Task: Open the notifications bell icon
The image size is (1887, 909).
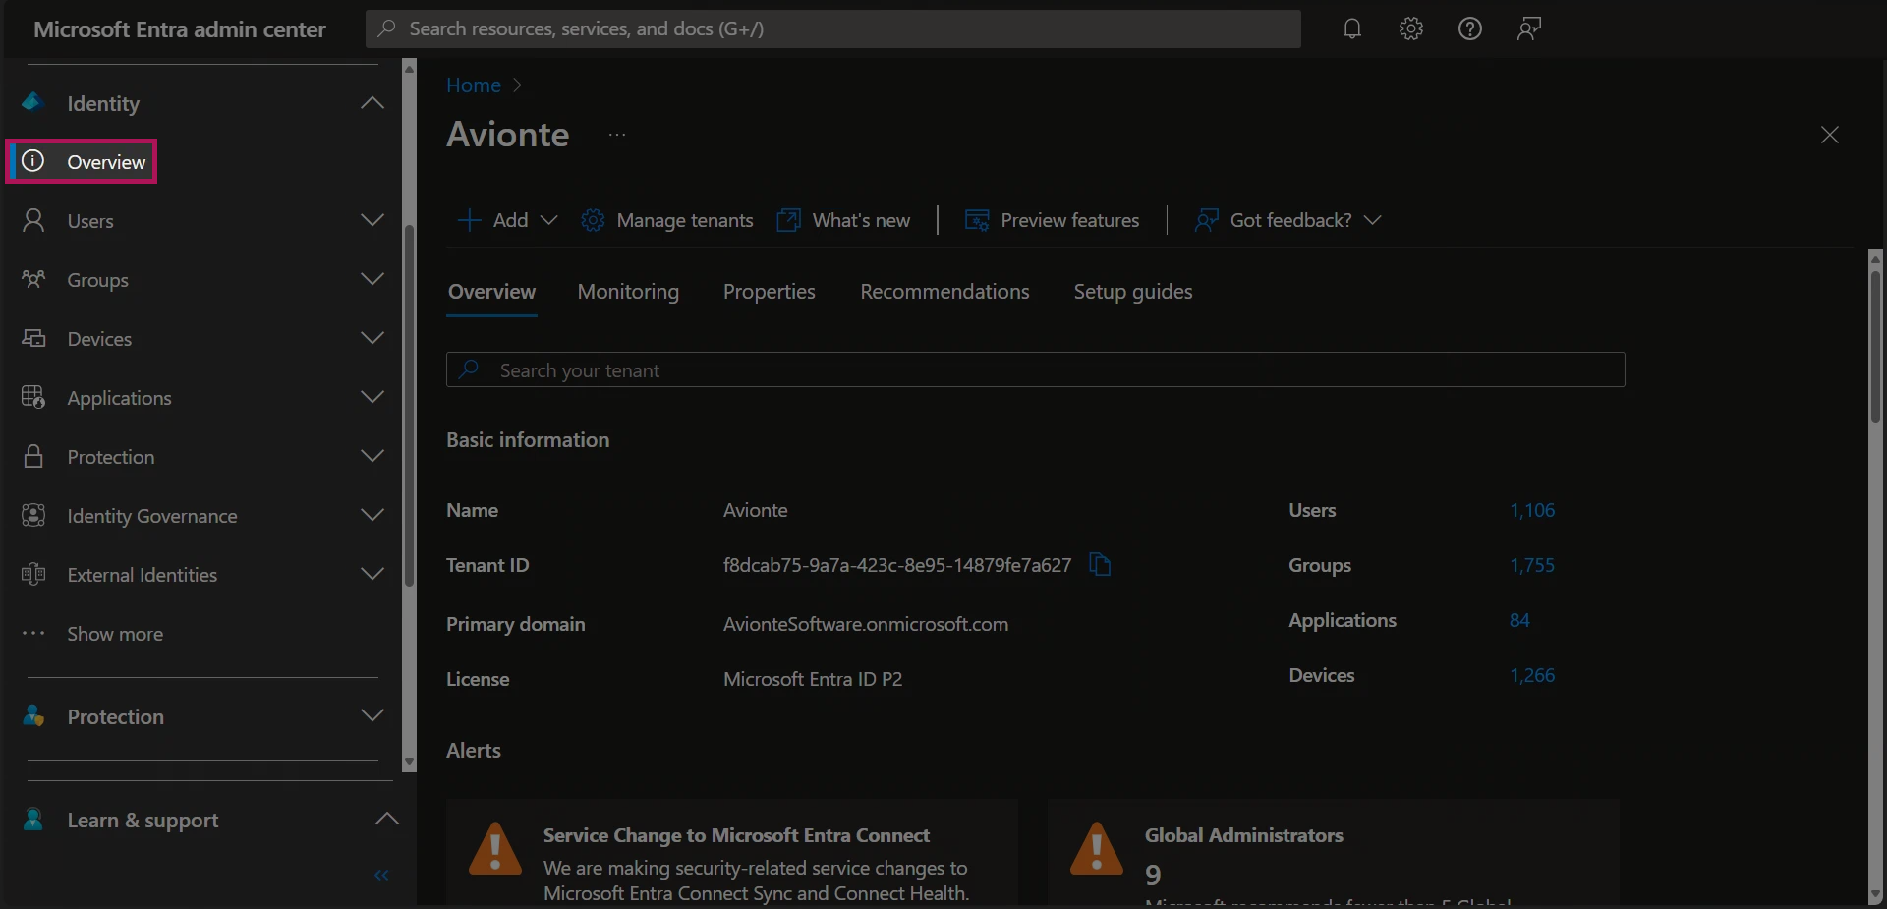Action: pyautogui.click(x=1352, y=28)
